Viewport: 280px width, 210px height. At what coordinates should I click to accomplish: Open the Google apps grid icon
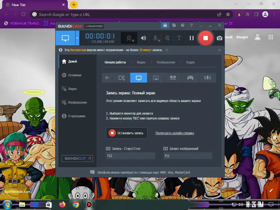271,37
